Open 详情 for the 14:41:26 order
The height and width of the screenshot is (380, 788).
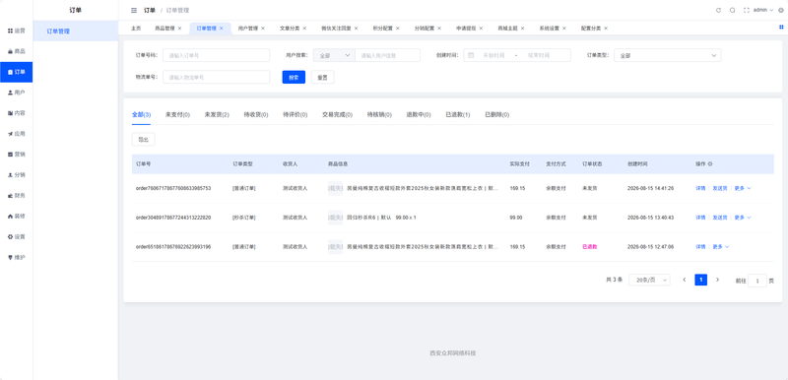pos(700,188)
